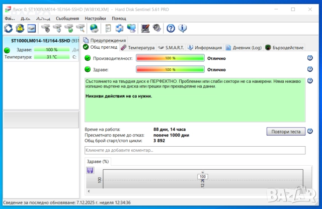This screenshot has width=322, height=209.
Task: Click the blue info icon in the toolbar
Action: point(182,28)
